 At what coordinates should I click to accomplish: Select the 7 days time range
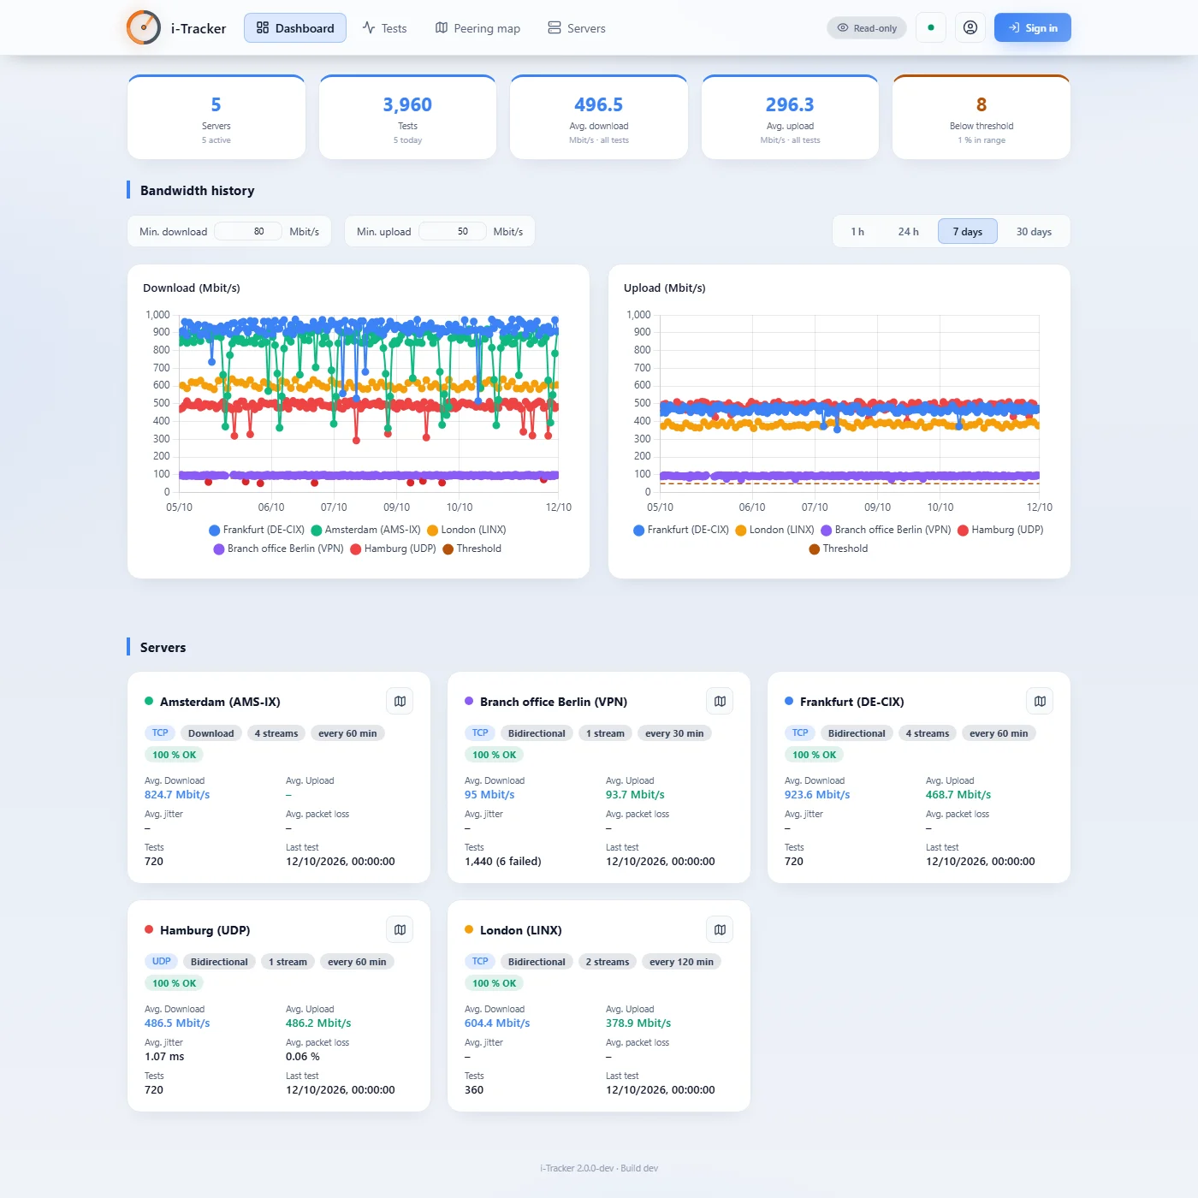[968, 232]
